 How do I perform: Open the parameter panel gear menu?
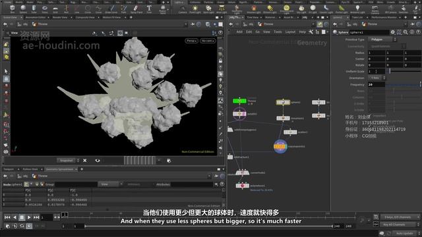tap(393, 32)
